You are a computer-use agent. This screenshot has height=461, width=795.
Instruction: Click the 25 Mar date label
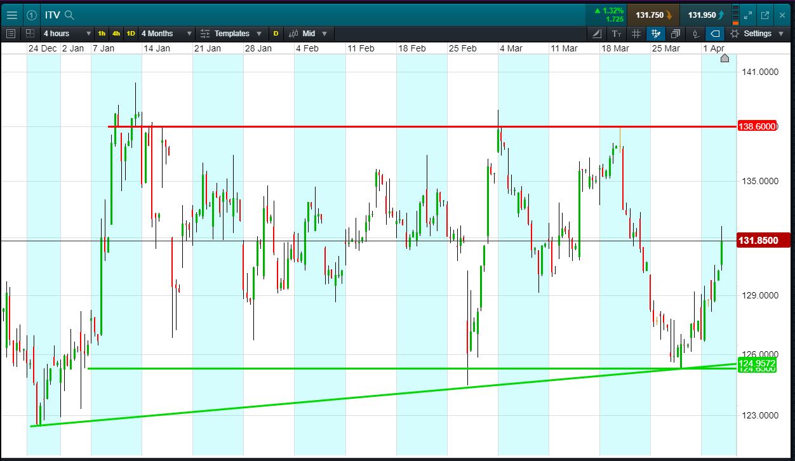click(665, 48)
